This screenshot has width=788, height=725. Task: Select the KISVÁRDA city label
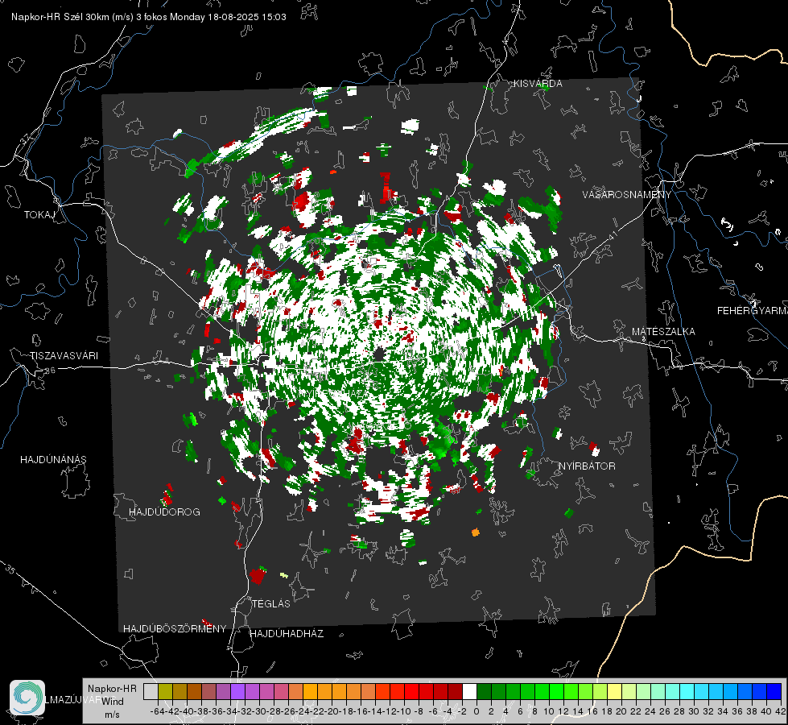pyautogui.click(x=538, y=84)
